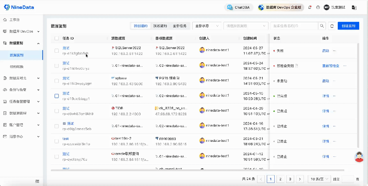Screen dimensions: 368x186
Task: Switch to the 全部任务 tab
Action: [180, 26]
